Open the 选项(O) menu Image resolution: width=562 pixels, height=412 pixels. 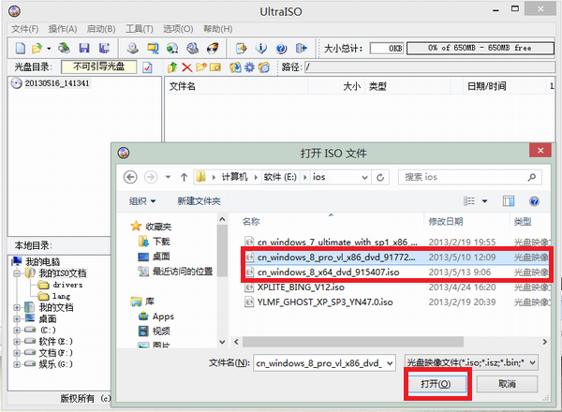coord(178,29)
